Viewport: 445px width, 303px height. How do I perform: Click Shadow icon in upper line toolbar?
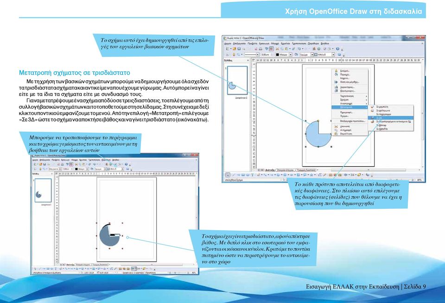click(339, 55)
